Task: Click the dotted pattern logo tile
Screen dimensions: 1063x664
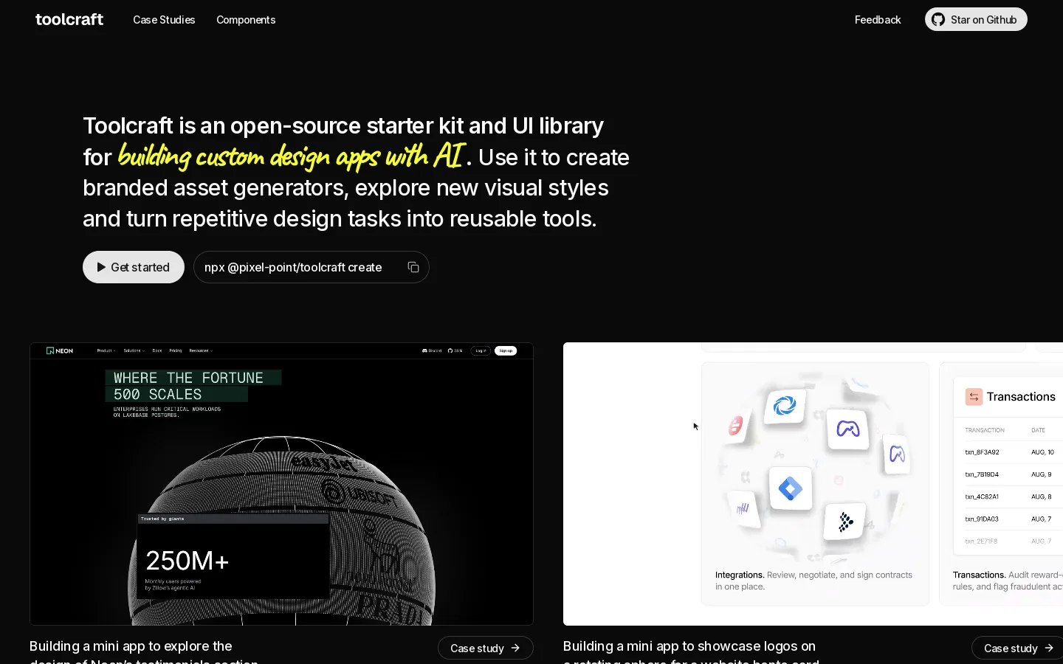Action: click(846, 522)
